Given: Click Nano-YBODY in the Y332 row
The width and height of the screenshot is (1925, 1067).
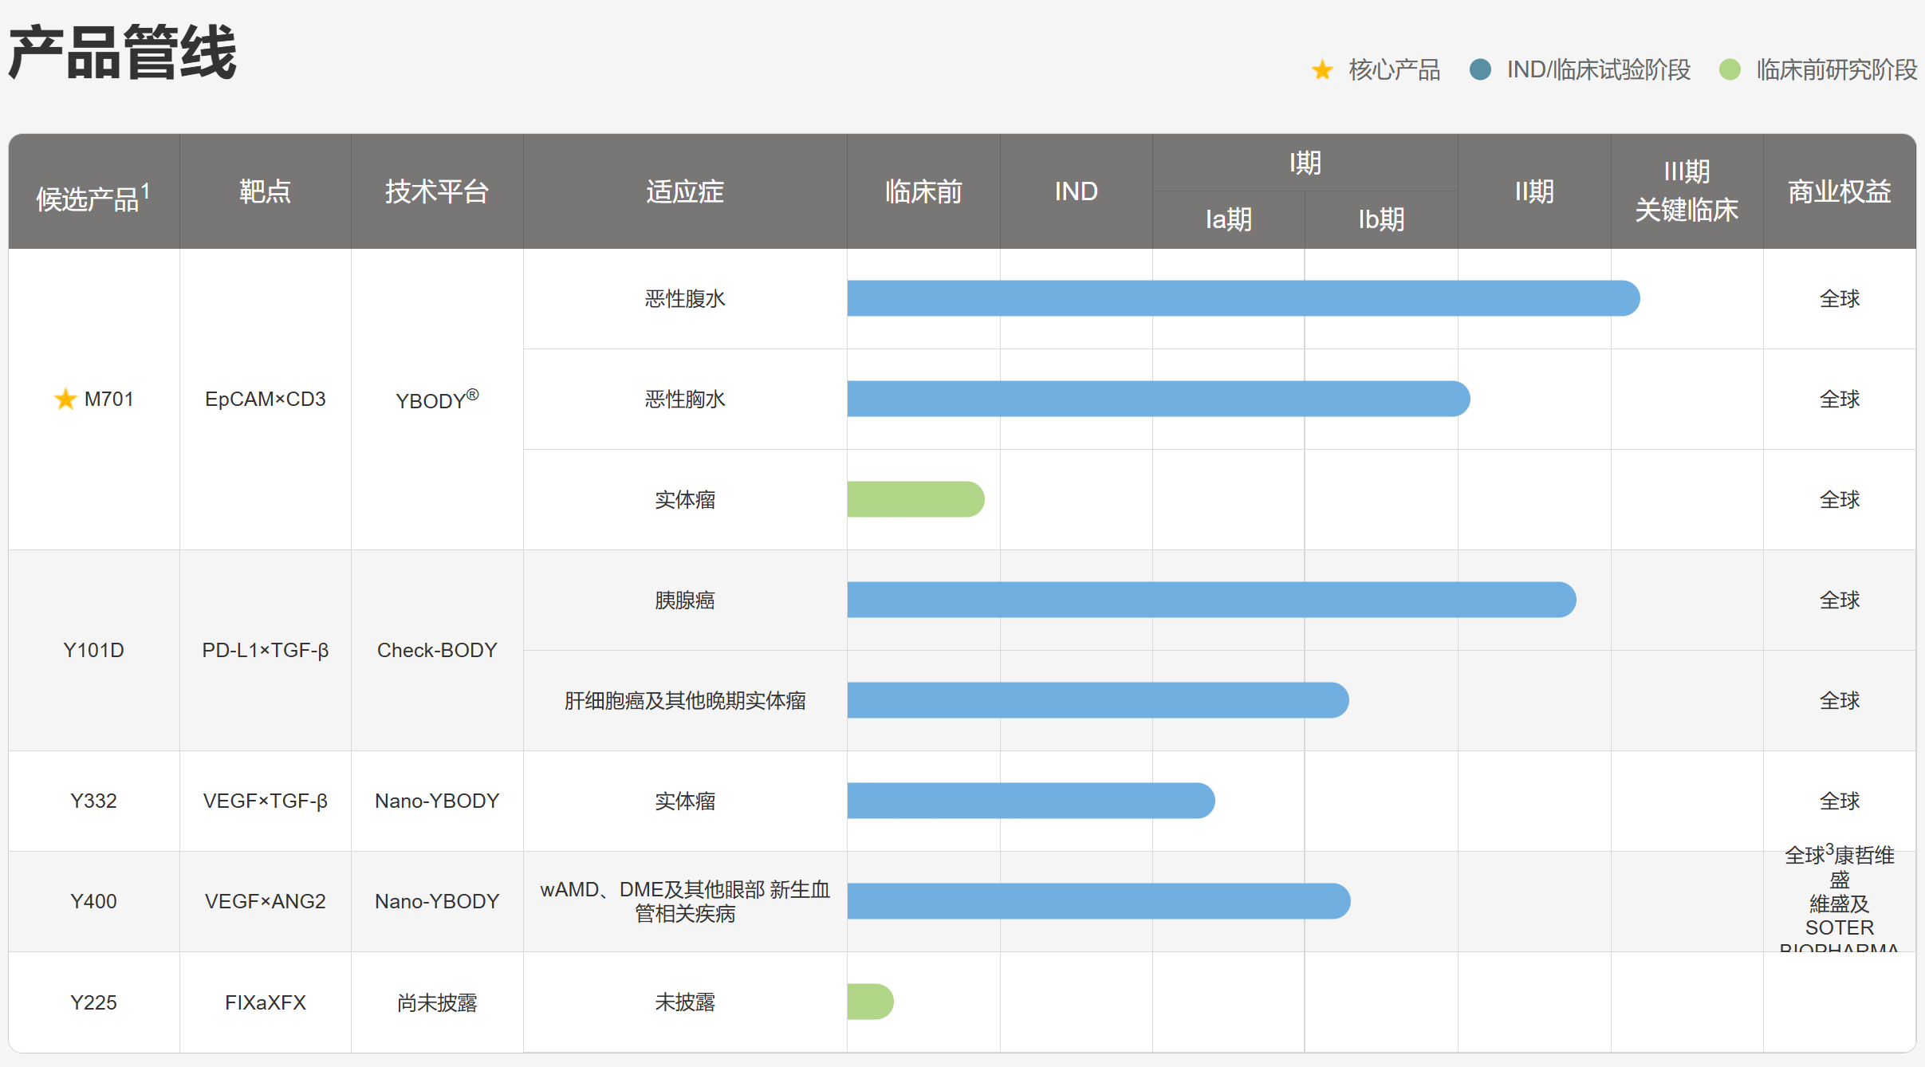Looking at the screenshot, I should 437,801.
